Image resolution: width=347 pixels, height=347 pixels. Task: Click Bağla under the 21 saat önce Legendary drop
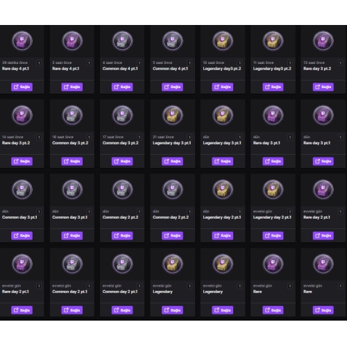pos(172,161)
